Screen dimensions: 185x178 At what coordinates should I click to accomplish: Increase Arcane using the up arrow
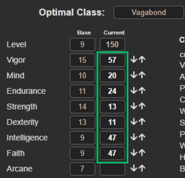[x=142, y=169]
